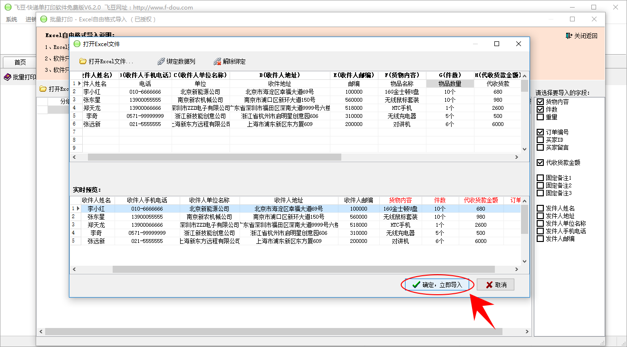Image resolution: width=627 pixels, height=347 pixels.
Task: Toggle the 买家留言 checkbox
Action: (540, 147)
